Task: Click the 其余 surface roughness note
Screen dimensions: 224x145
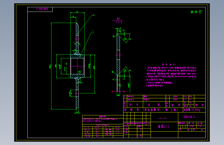Action: pos(196,12)
